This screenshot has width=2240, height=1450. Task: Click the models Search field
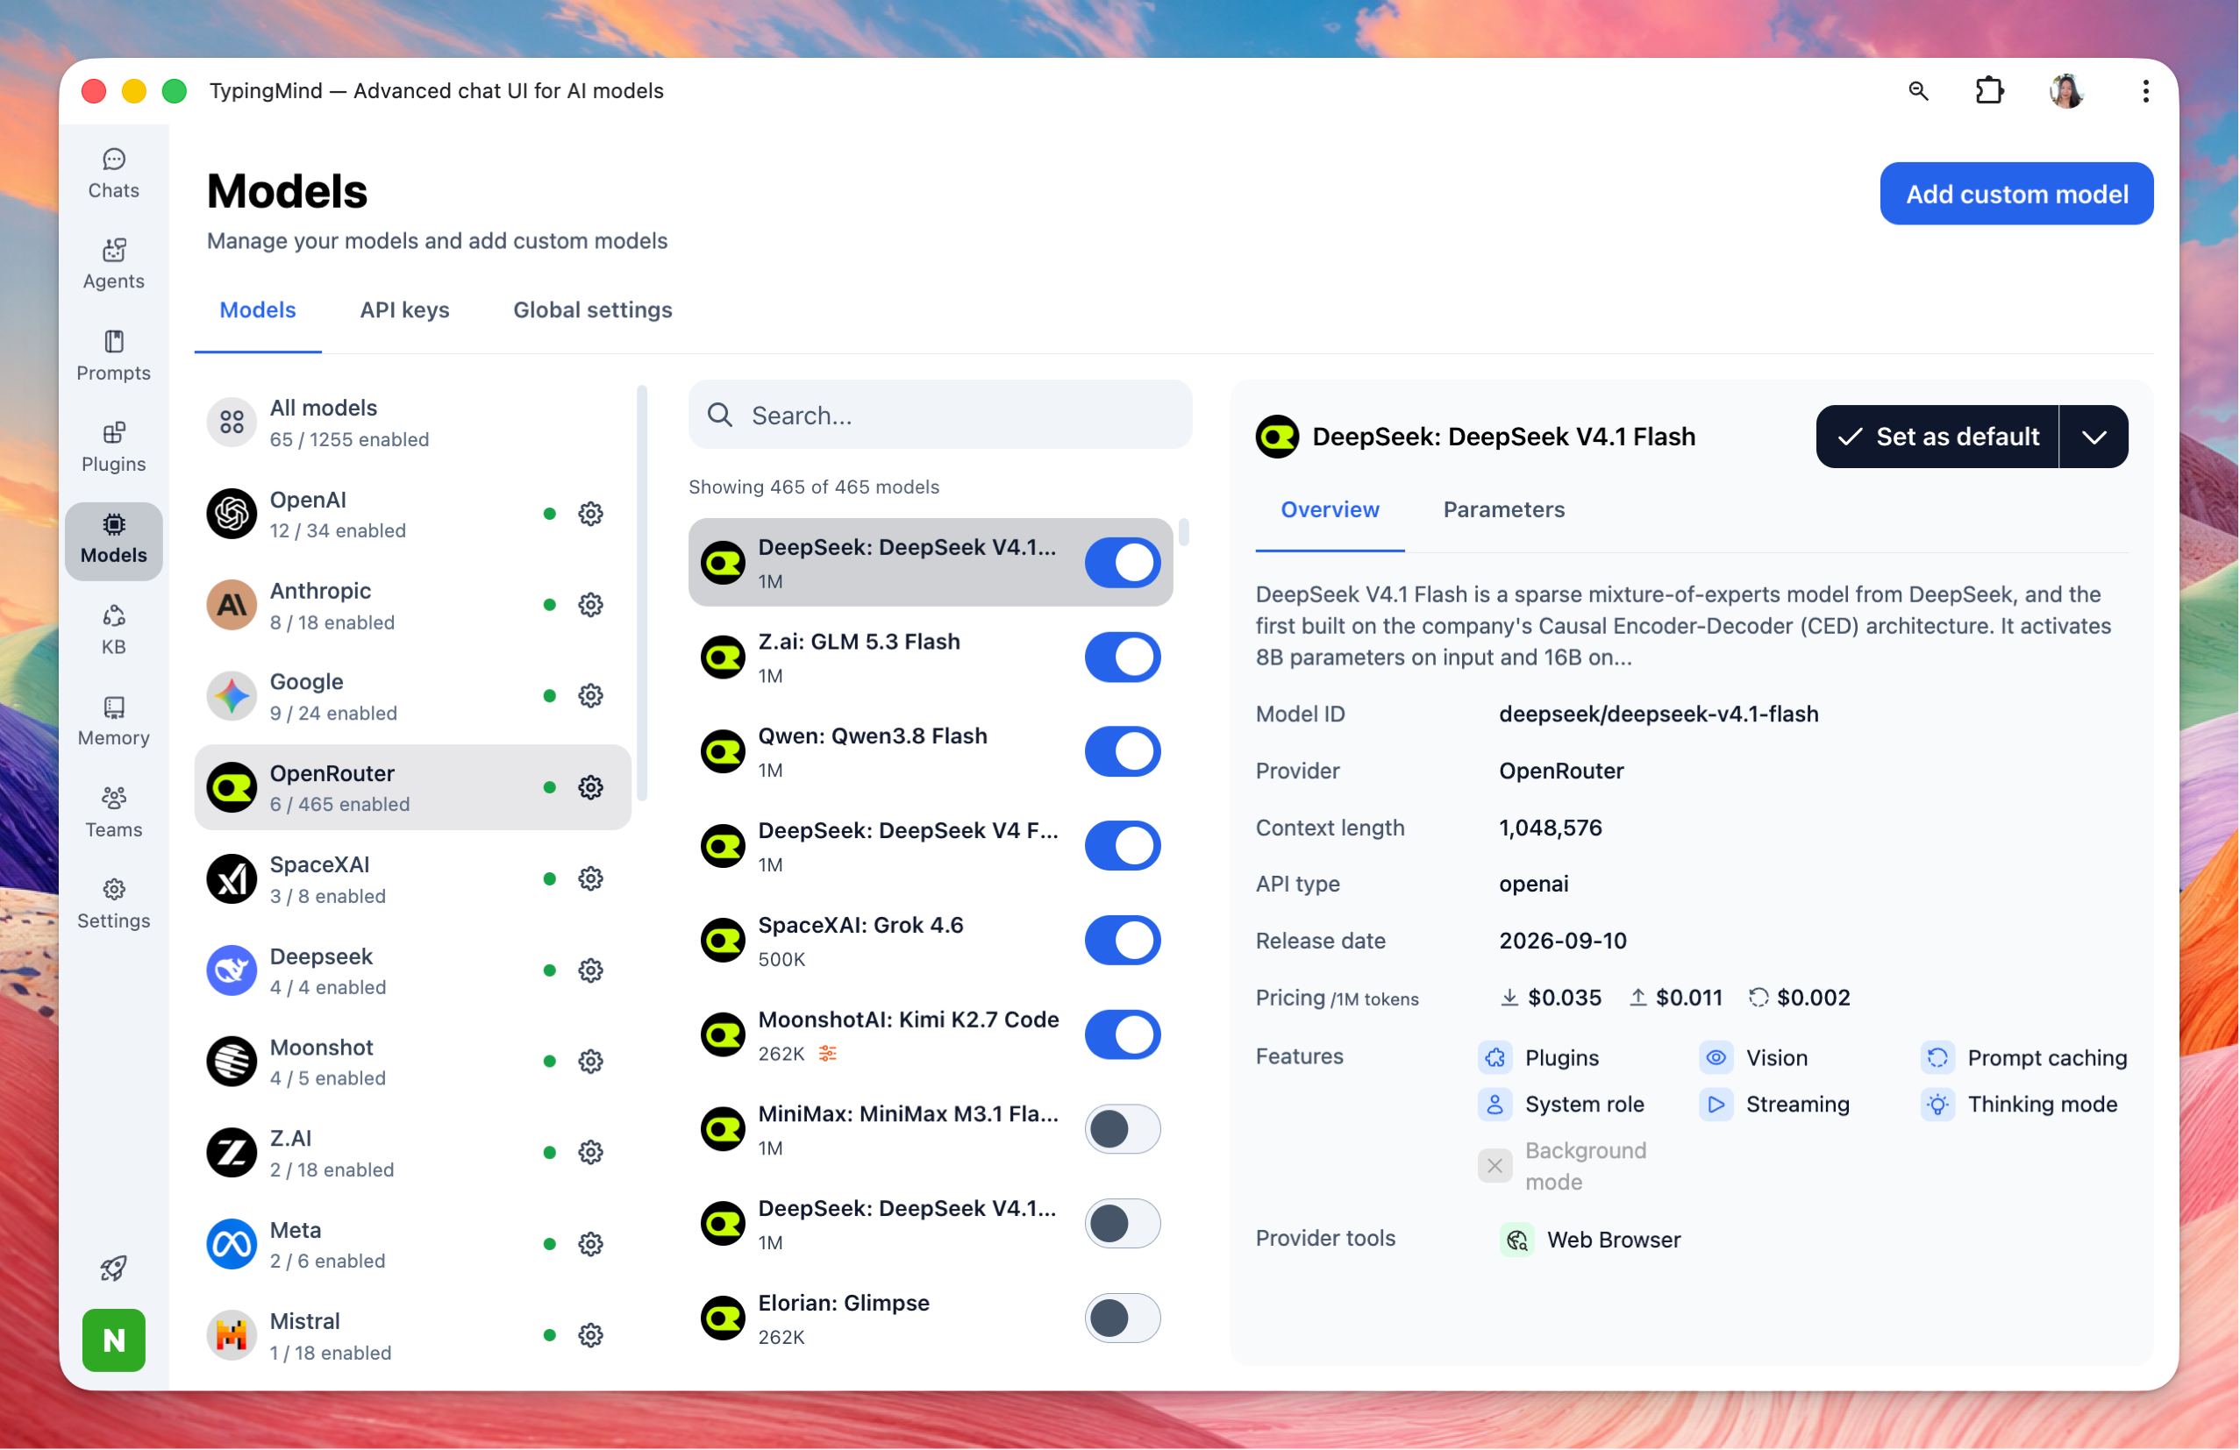tap(940, 415)
